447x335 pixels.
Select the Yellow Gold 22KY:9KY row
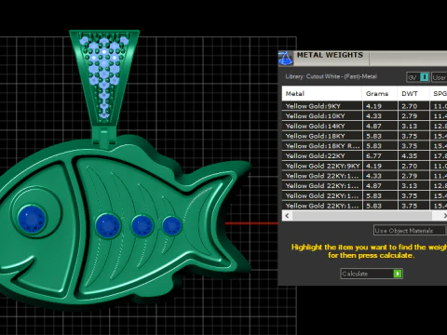[364, 166]
